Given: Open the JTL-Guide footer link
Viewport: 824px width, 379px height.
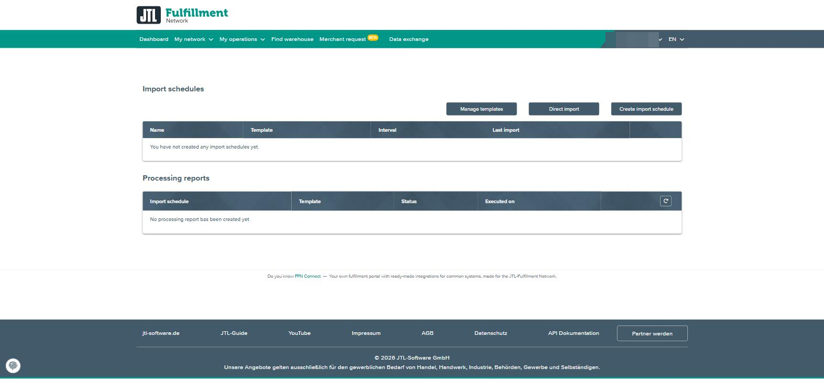Looking at the screenshot, I should pyautogui.click(x=234, y=333).
